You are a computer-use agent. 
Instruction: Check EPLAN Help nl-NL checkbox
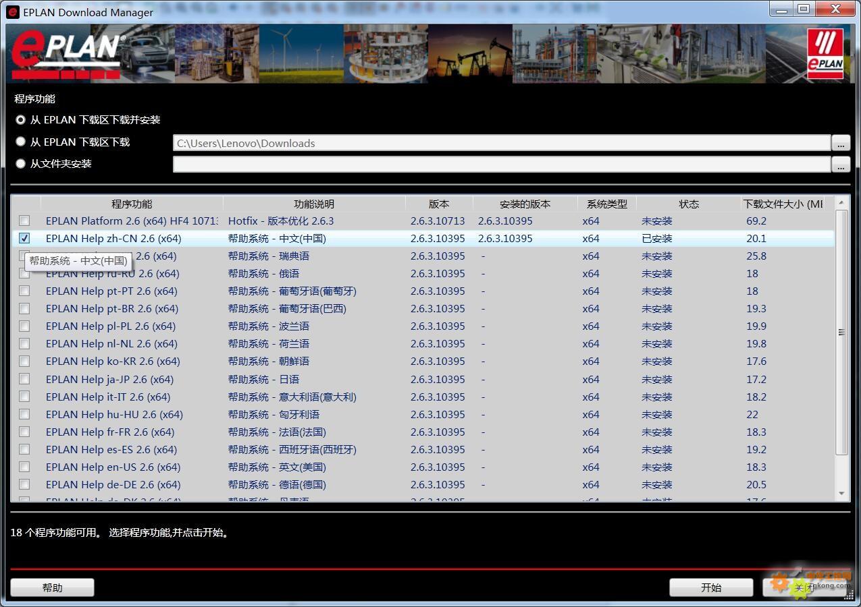point(24,343)
